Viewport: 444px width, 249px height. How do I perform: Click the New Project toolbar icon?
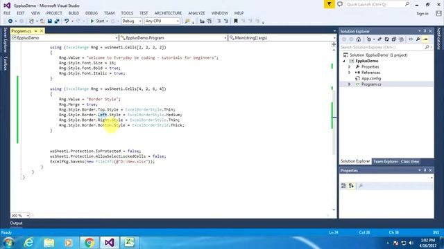(31, 21)
